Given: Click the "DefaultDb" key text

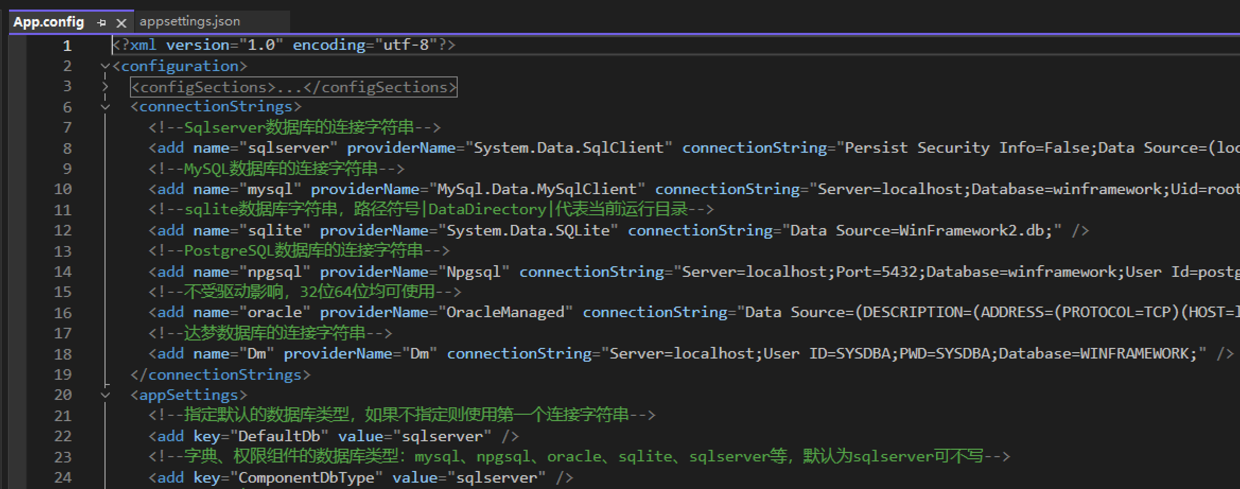Looking at the screenshot, I should [x=279, y=436].
